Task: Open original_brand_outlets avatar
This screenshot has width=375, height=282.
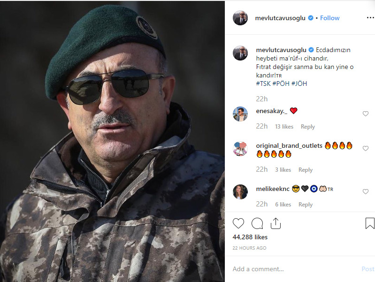Action: click(240, 149)
